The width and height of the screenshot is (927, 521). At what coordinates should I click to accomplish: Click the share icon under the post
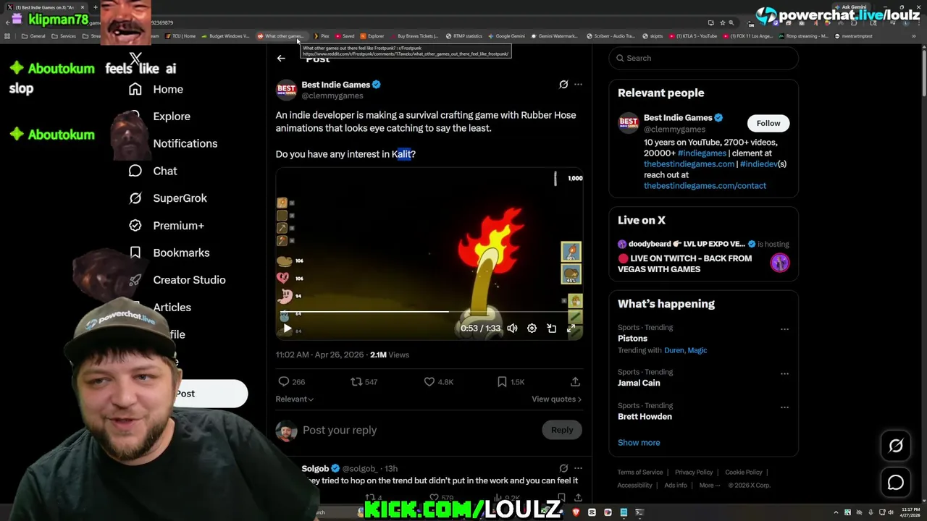575,381
